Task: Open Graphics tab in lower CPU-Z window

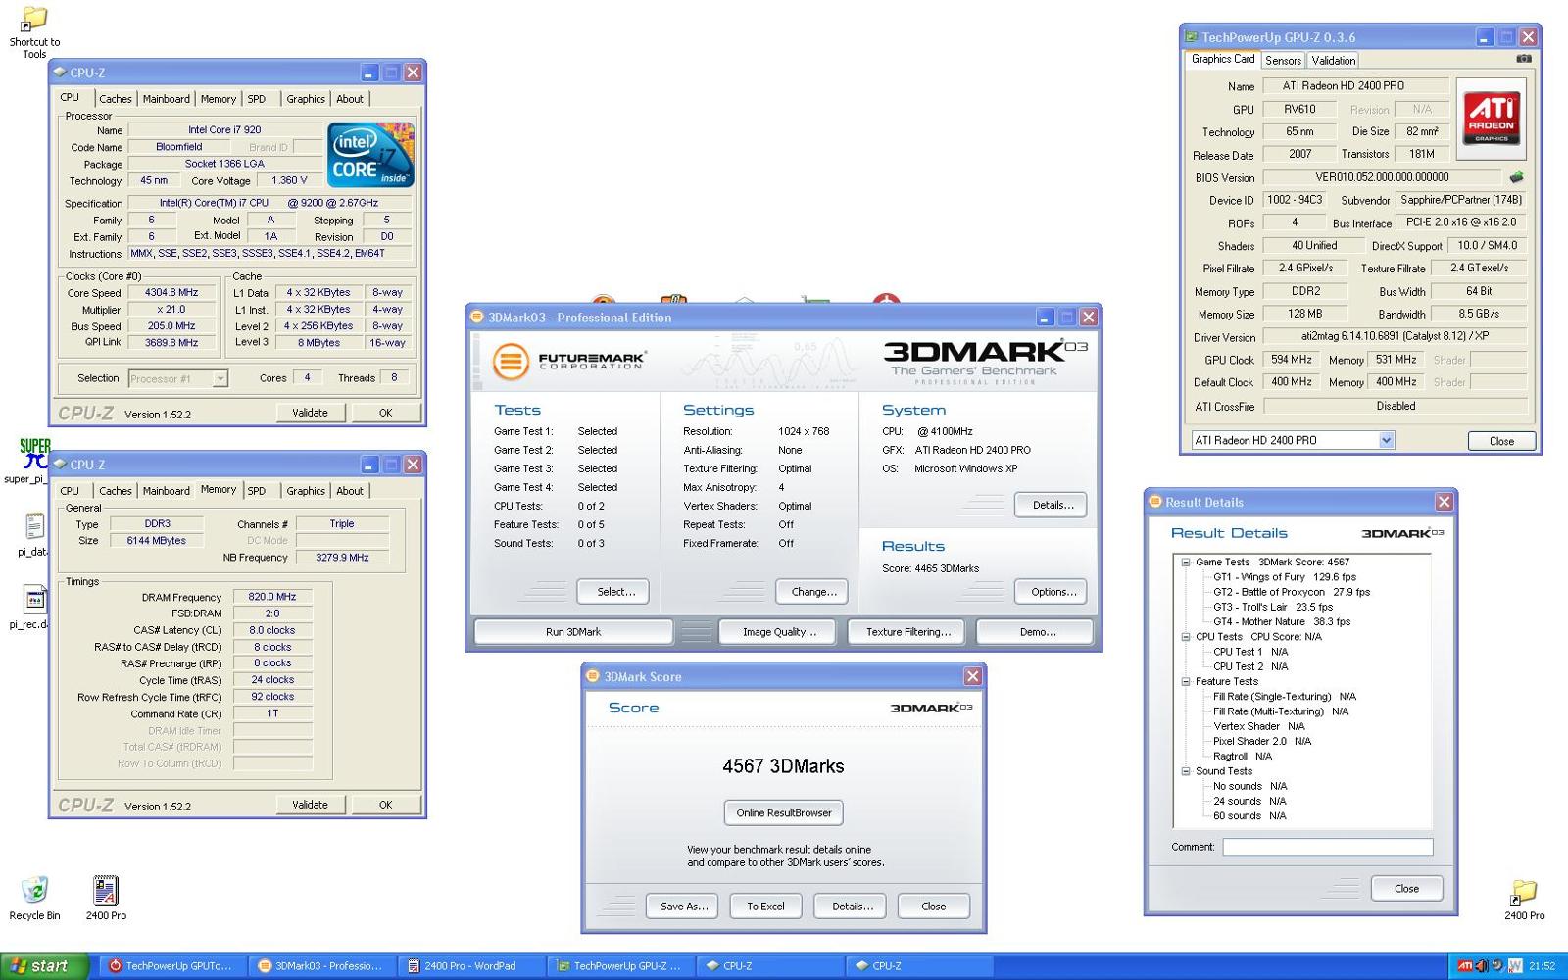Action: click(306, 491)
